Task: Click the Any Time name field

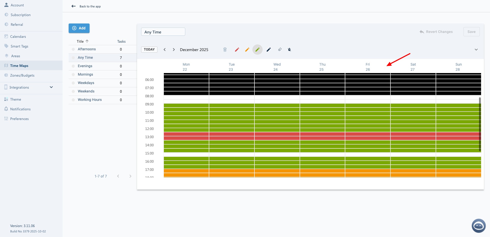Action: tap(163, 32)
